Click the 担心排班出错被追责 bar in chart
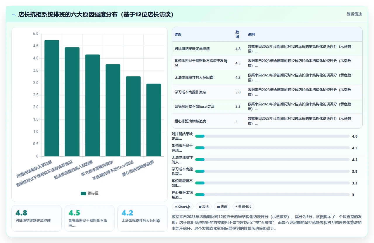The width and height of the screenshot is (374, 243). (x=154, y=120)
